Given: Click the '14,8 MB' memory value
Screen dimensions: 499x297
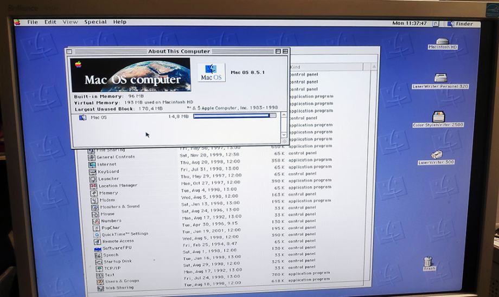Looking at the screenshot, I should click(178, 117).
